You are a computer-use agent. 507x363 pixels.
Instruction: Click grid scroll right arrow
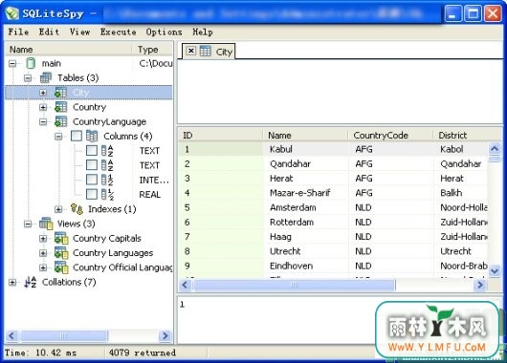point(480,286)
